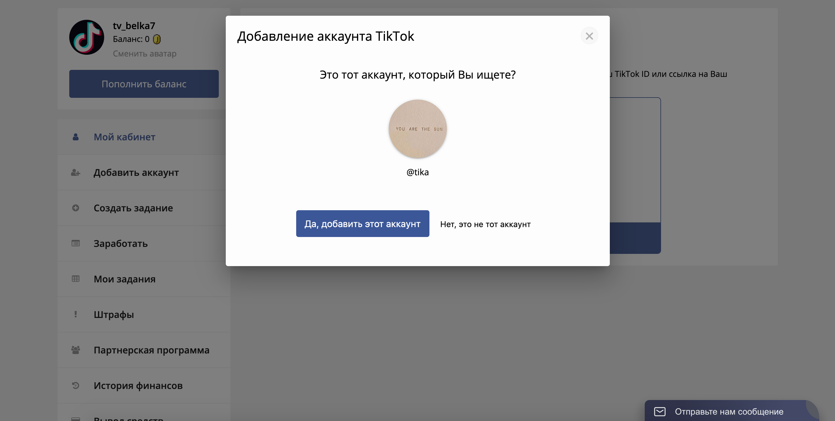This screenshot has width=835, height=421.
Task: Open 'Партнерская программа' menu item
Action: click(x=144, y=350)
